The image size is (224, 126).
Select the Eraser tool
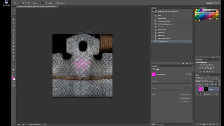[x=13, y=43]
